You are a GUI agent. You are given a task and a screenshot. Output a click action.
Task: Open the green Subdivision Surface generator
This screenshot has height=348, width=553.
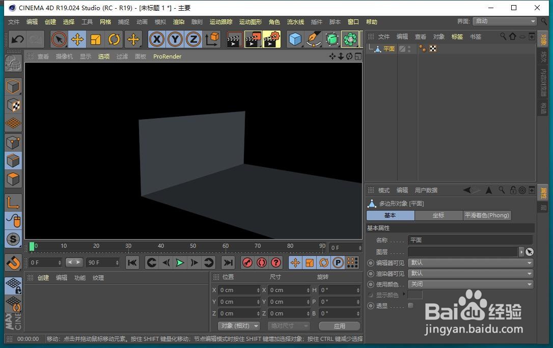[x=332, y=39]
